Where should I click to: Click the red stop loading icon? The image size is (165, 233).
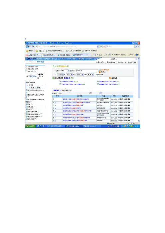pos(104,46)
